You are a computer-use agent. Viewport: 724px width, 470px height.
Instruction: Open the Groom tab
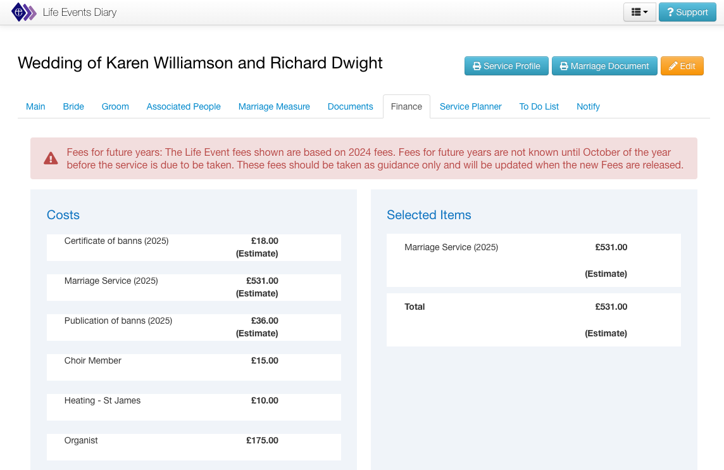(115, 106)
